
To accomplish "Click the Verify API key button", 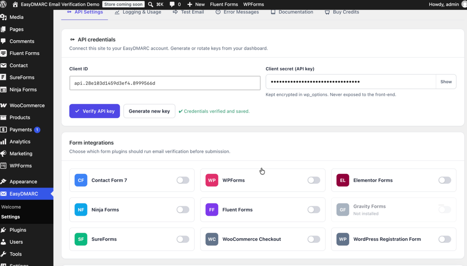I will pyautogui.click(x=95, y=111).
